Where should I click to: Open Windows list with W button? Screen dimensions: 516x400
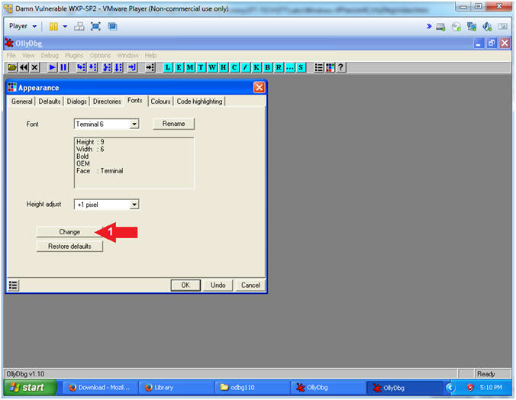(212, 67)
